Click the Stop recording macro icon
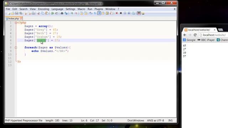 (x=121, y=14)
